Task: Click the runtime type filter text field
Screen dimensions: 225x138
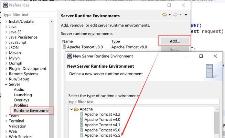Action: point(144,102)
